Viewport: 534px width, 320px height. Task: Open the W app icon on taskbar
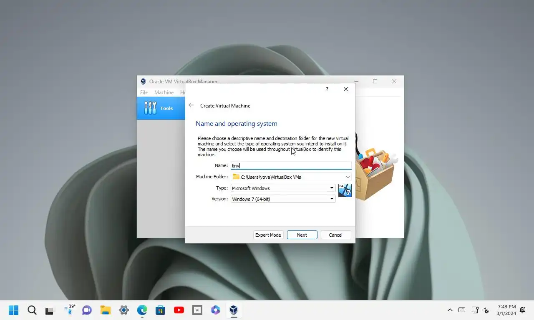coord(197,310)
